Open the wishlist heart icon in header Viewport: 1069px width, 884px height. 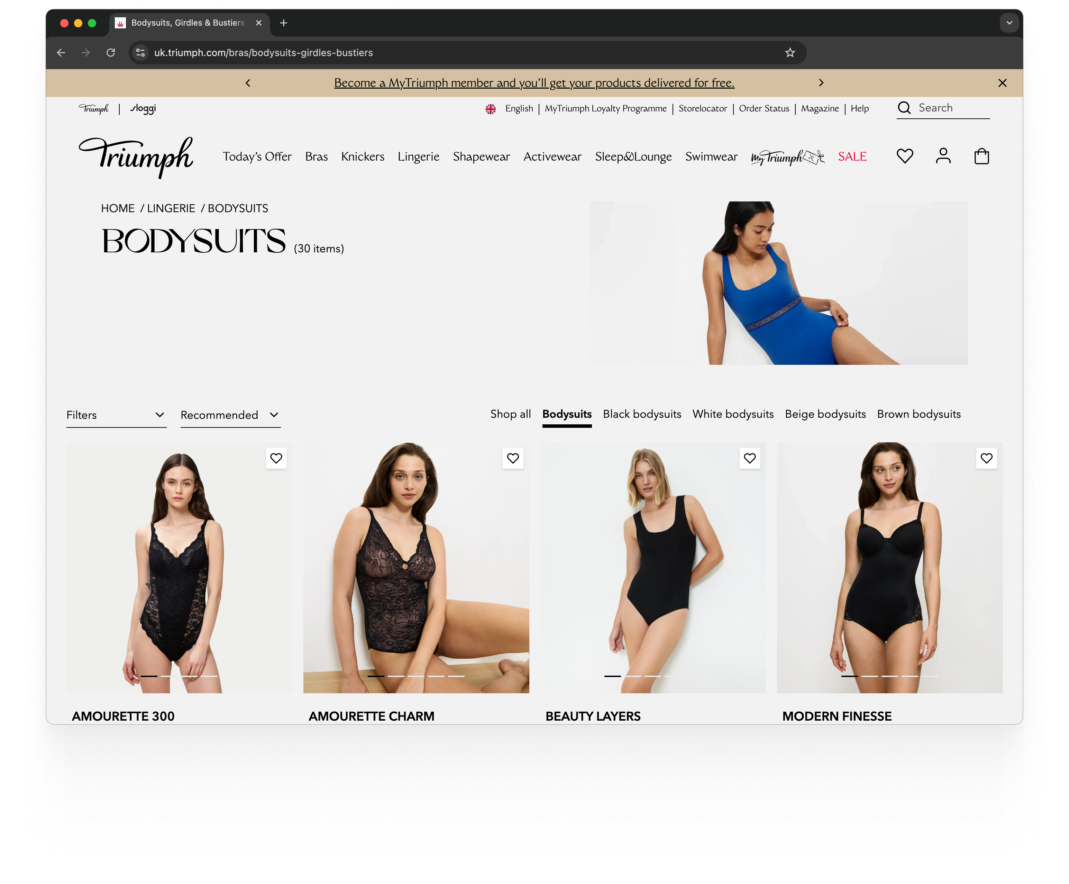(x=905, y=156)
